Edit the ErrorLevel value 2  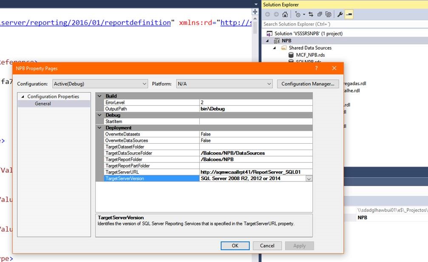click(256, 103)
